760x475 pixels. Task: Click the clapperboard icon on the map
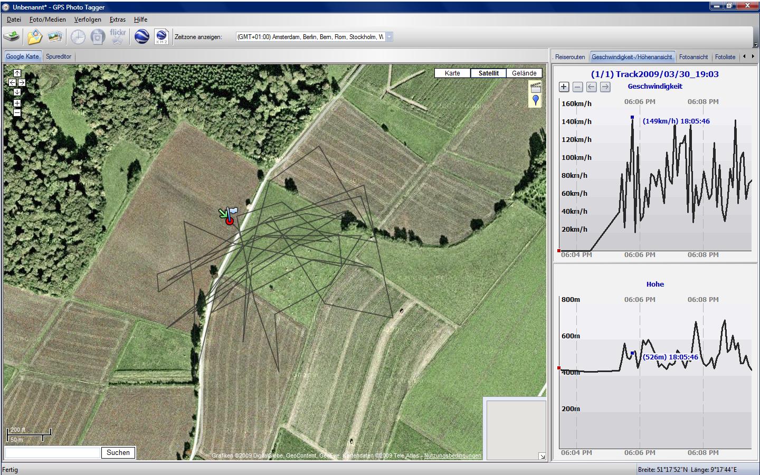click(536, 87)
